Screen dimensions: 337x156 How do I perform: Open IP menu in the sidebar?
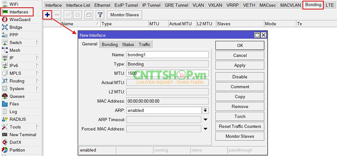11,58
